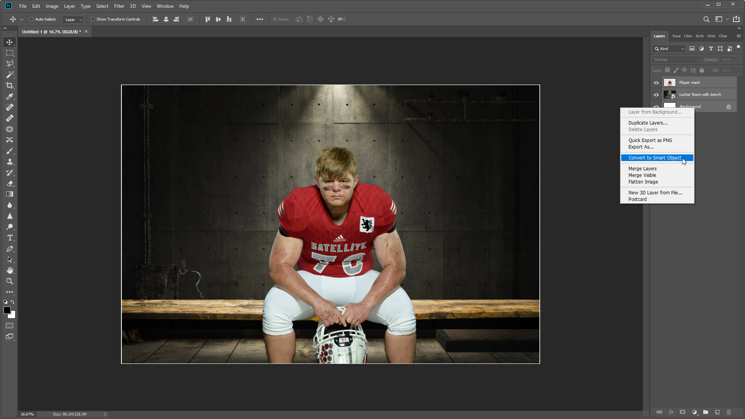Click Flatten Image in context menu
The height and width of the screenshot is (419, 745).
(643, 182)
